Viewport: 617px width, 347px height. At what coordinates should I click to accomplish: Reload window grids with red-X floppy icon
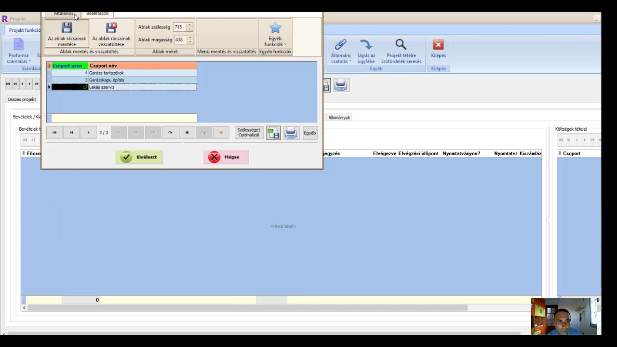click(x=111, y=34)
